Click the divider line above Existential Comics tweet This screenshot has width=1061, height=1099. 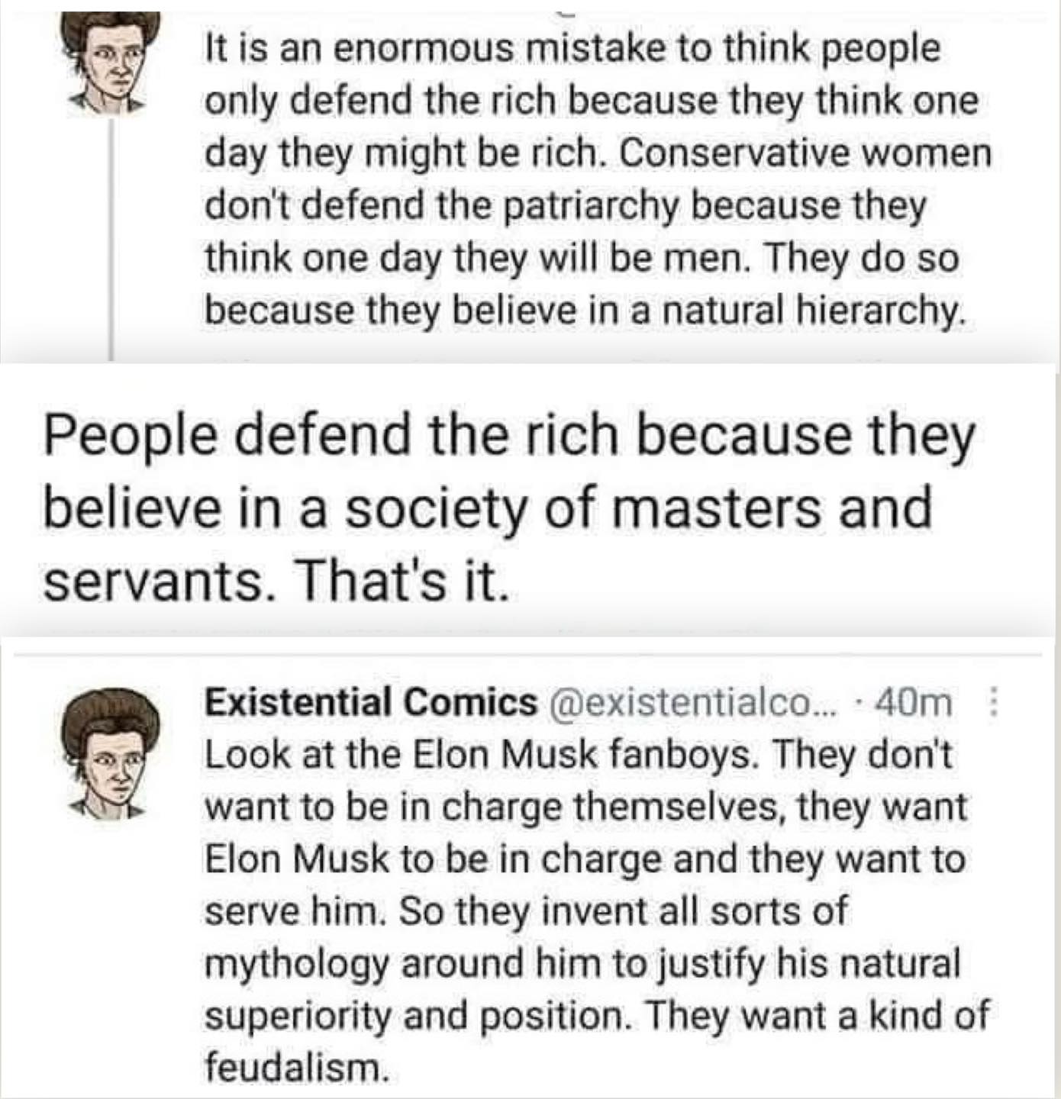pos(527,654)
